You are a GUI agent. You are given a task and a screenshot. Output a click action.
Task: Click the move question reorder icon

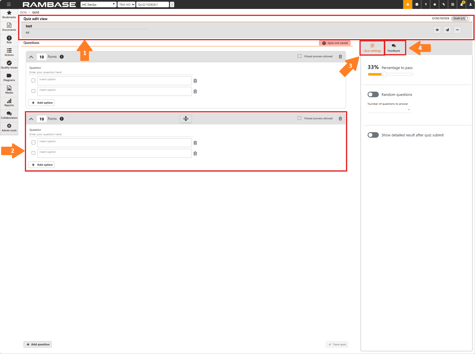(x=186, y=119)
